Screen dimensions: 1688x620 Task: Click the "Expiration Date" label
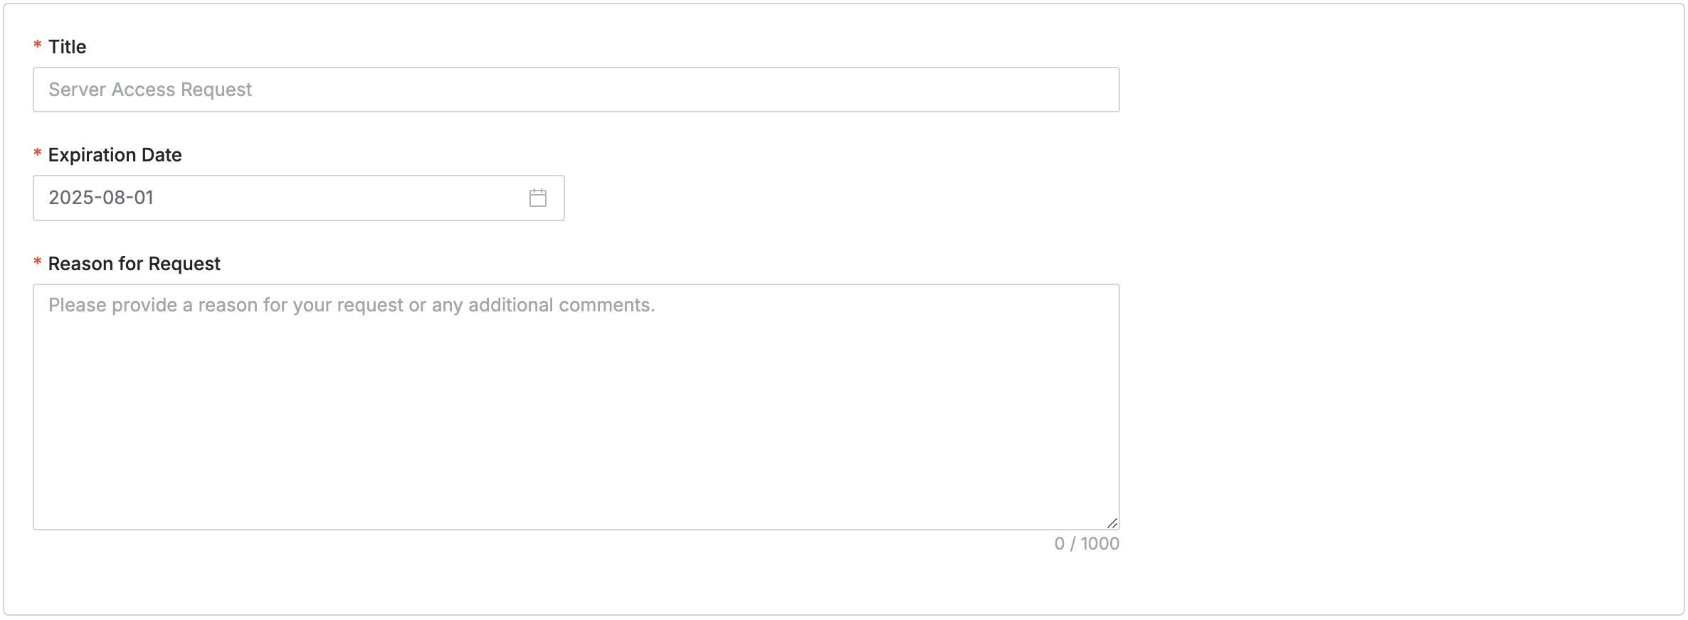click(115, 155)
